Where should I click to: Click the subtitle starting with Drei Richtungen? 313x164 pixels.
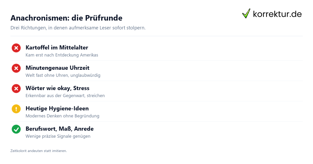point(78,28)
